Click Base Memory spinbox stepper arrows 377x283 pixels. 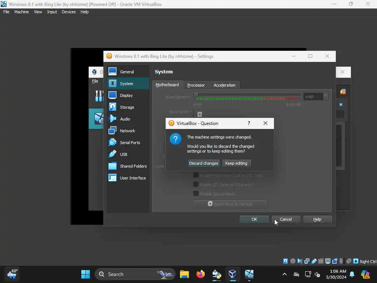click(325, 97)
